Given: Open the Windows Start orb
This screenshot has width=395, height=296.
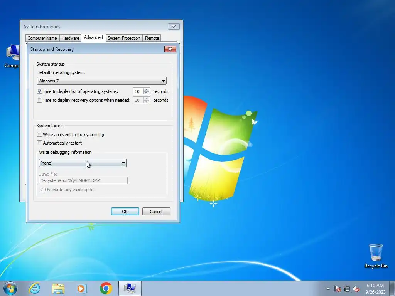Looking at the screenshot, I should [x=10, y=288].
